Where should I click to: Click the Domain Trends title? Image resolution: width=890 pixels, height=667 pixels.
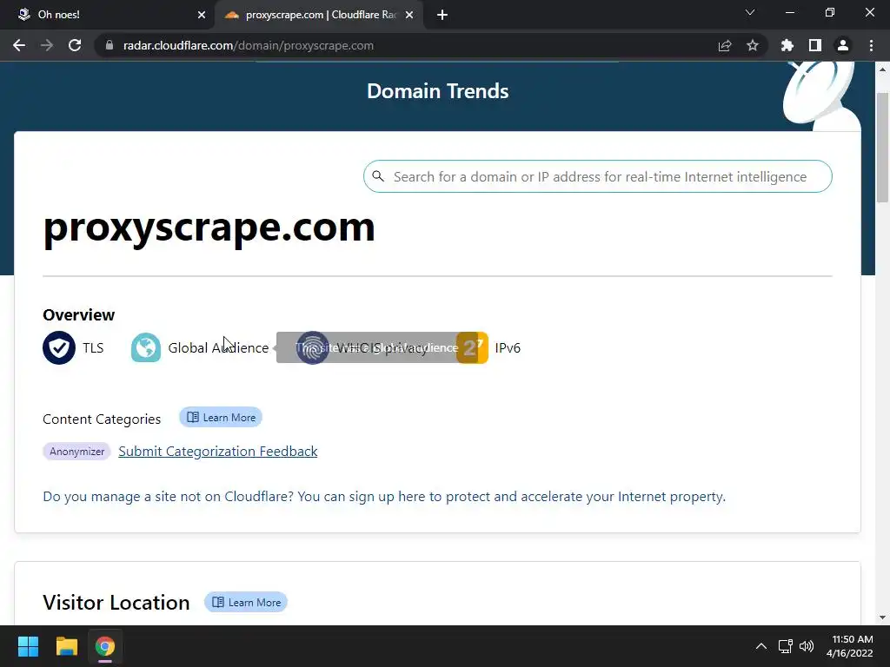438,91
